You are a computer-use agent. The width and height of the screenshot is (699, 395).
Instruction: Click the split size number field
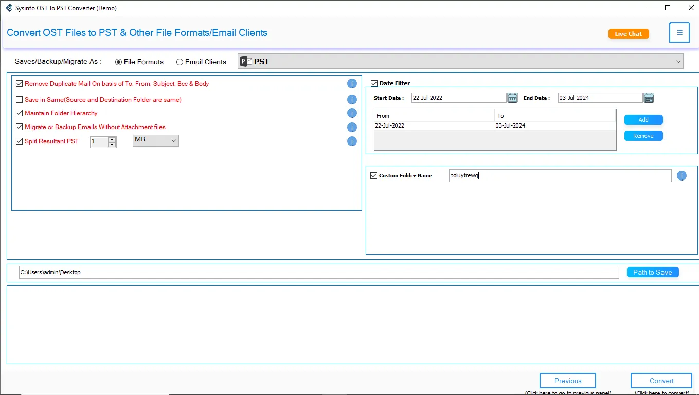point(99,142)
